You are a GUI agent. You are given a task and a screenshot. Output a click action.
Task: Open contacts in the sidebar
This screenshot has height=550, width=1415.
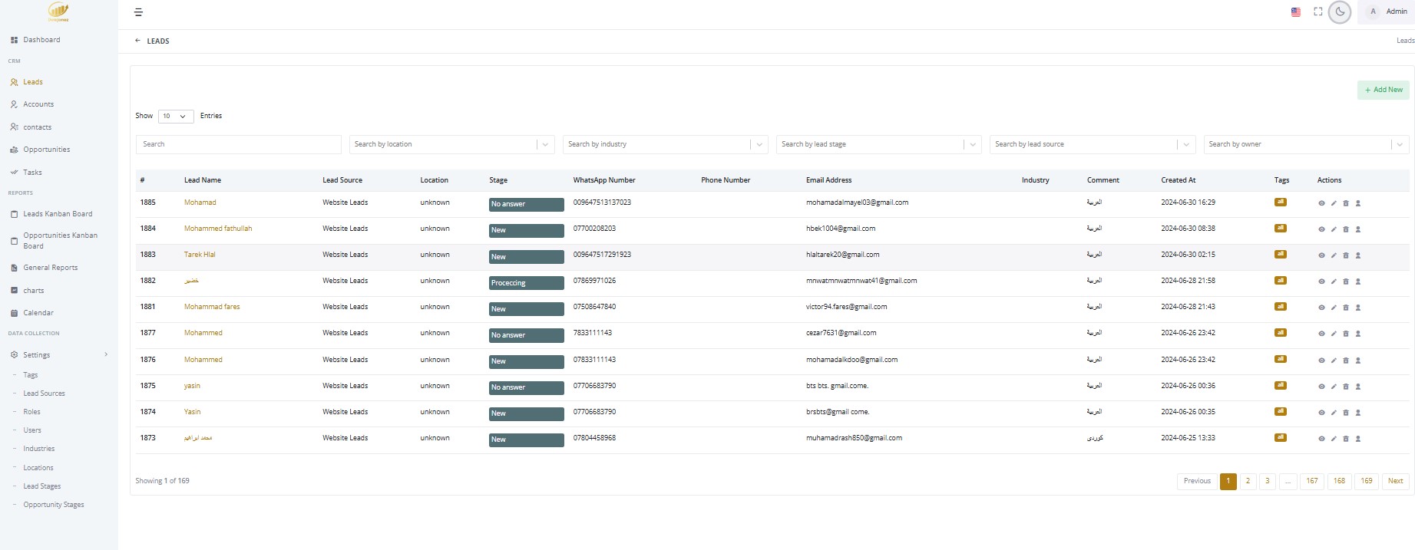37,127
